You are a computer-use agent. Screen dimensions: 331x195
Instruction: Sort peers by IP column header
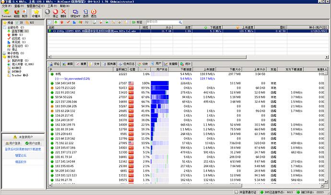[80, 69]
